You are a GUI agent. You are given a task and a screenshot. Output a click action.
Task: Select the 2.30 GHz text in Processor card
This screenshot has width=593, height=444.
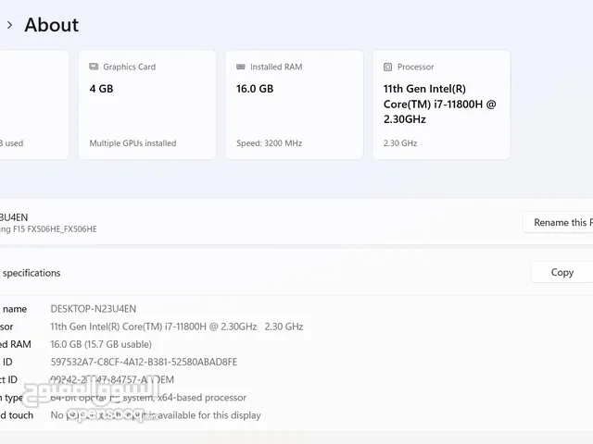400,143
